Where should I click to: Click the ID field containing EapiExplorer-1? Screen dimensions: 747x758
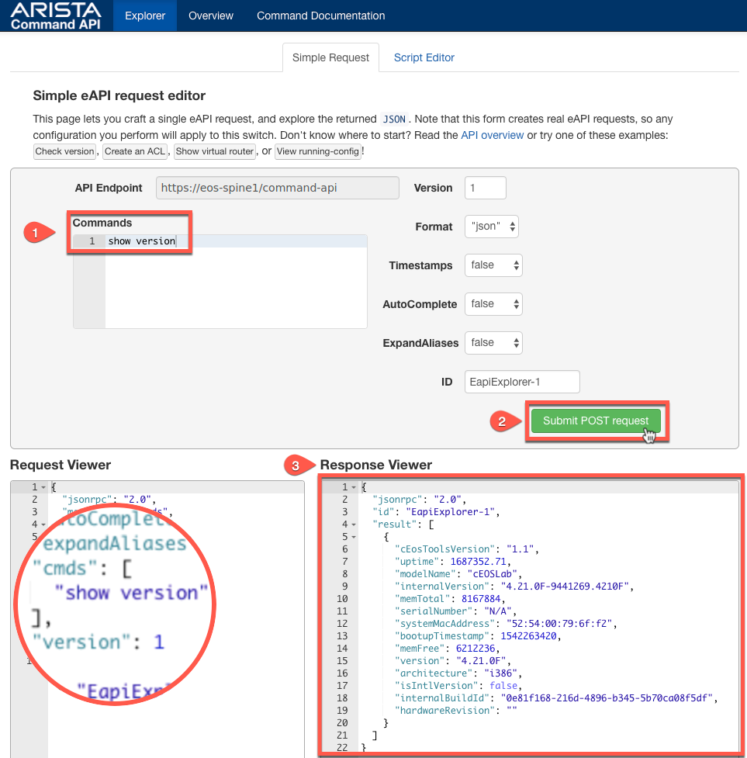pos(522,382)
